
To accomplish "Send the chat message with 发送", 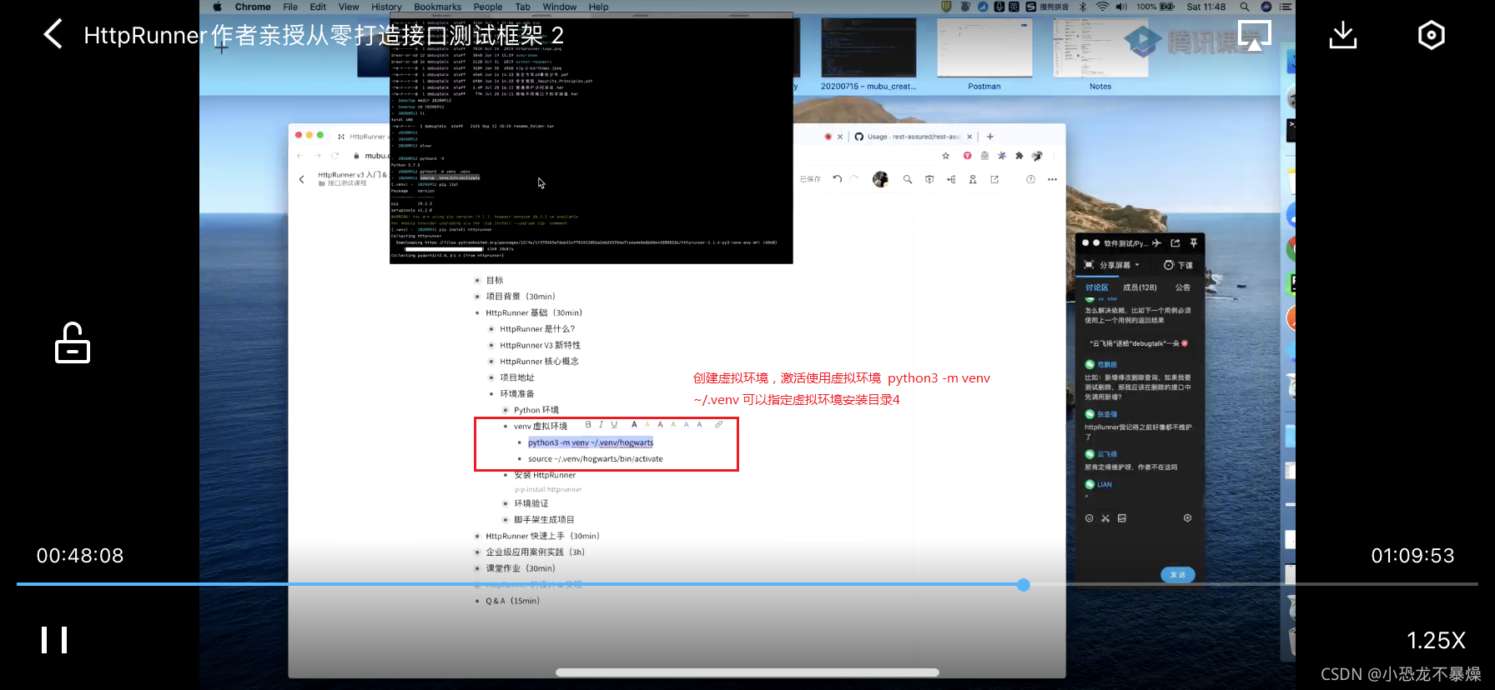I will point(1178,575).
